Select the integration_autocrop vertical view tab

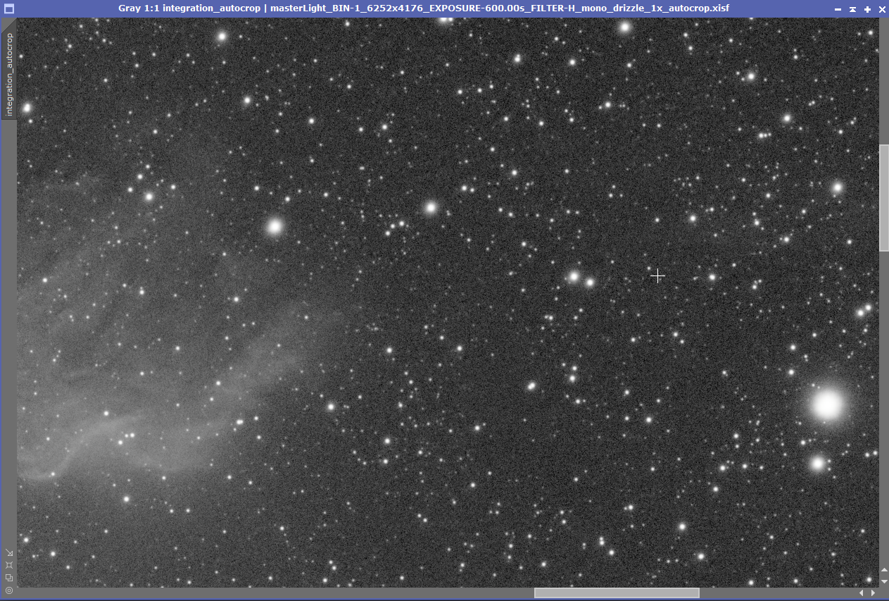point(9,74)
